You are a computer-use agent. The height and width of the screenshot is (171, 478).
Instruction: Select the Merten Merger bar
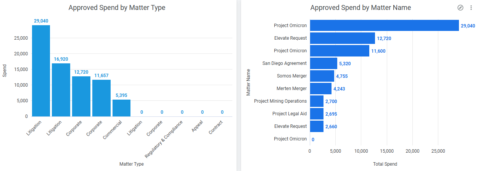(321, 89)
